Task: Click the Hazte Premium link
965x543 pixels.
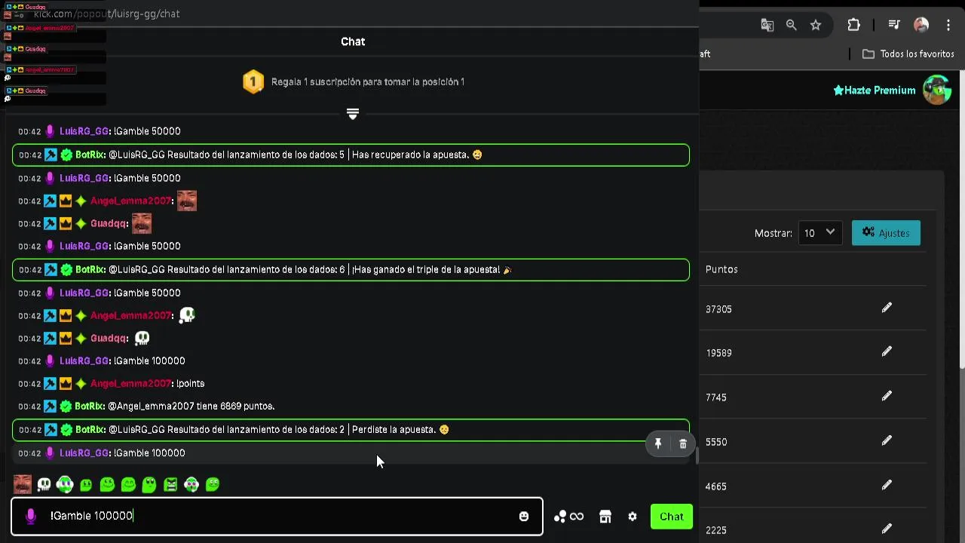Action: point(875,90)
